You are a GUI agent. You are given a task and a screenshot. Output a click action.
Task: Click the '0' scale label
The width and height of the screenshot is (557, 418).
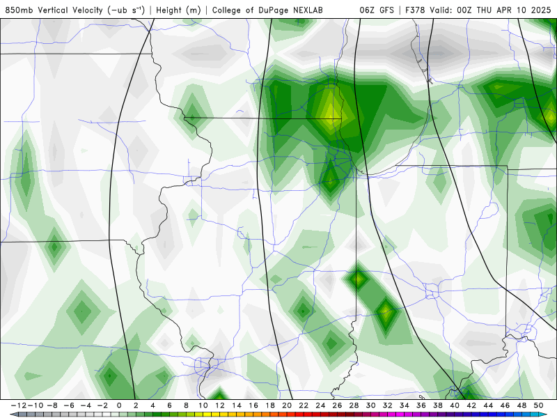(119, 405)
